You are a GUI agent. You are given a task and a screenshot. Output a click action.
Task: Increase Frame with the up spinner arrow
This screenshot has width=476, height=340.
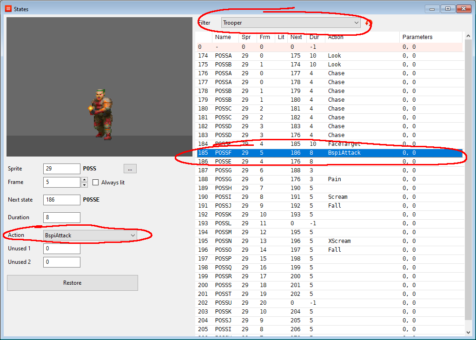point(84,180)
